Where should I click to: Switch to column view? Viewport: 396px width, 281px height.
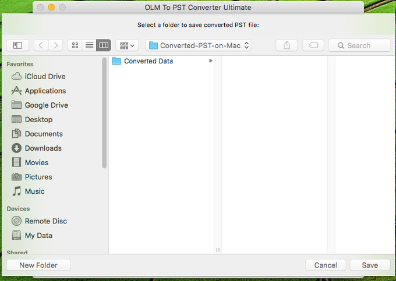point(104,45)
